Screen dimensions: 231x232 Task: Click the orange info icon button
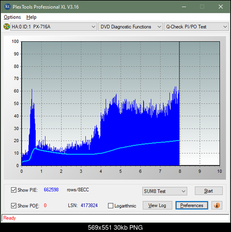pos(217,206)
